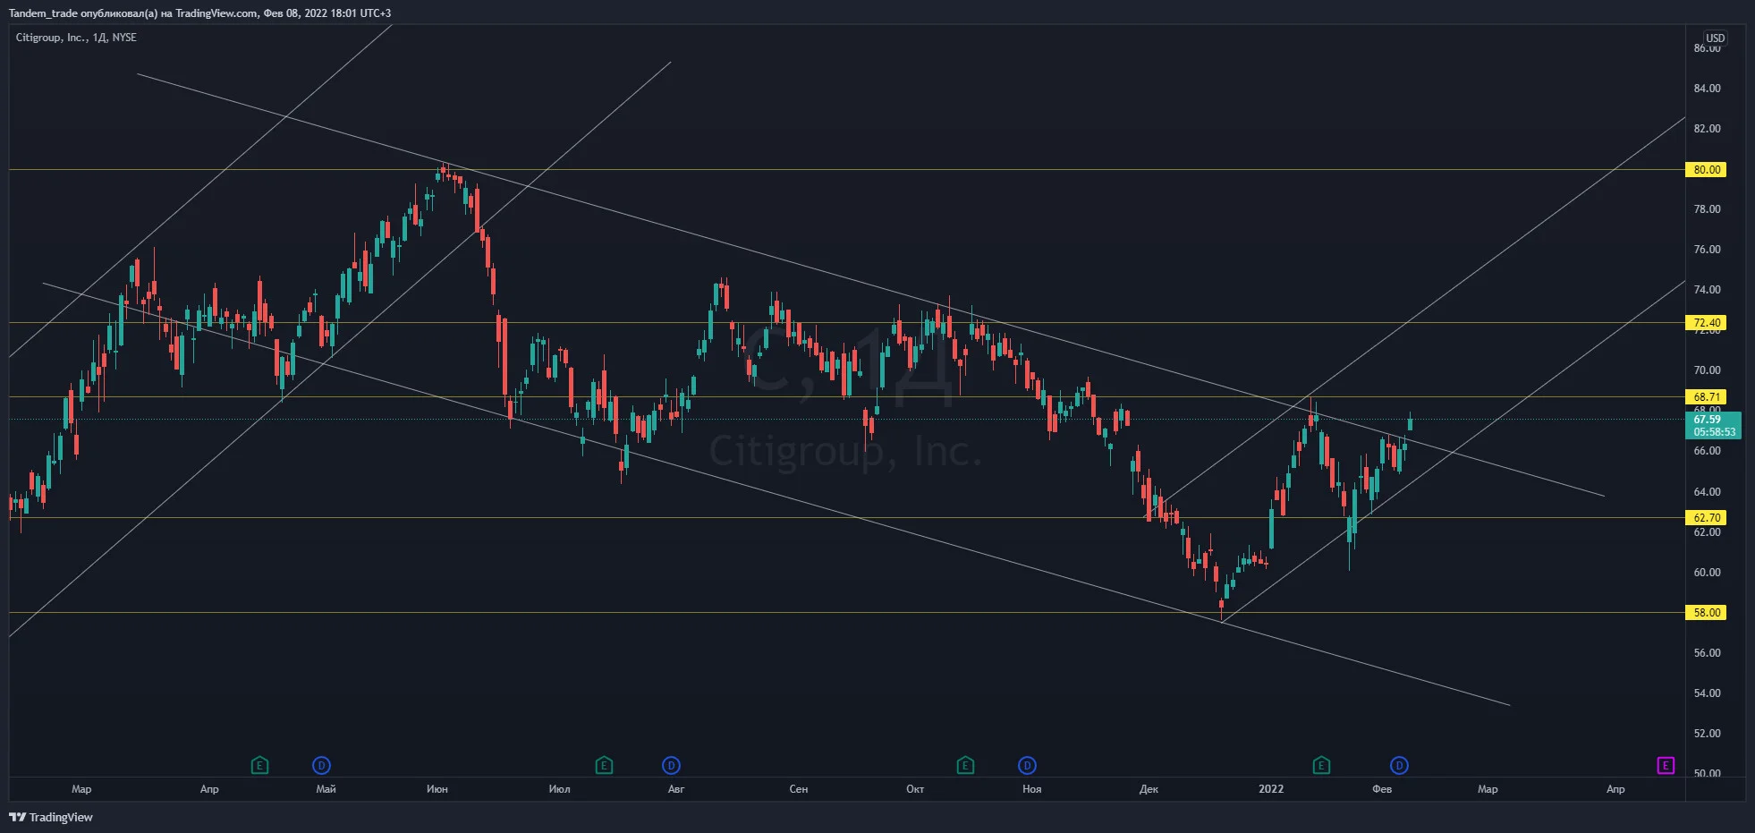The height and width of the screenshot is (833, 1755).
Task: Click the Сен month label
Action: pyautogui.click(x=798, y=788)
